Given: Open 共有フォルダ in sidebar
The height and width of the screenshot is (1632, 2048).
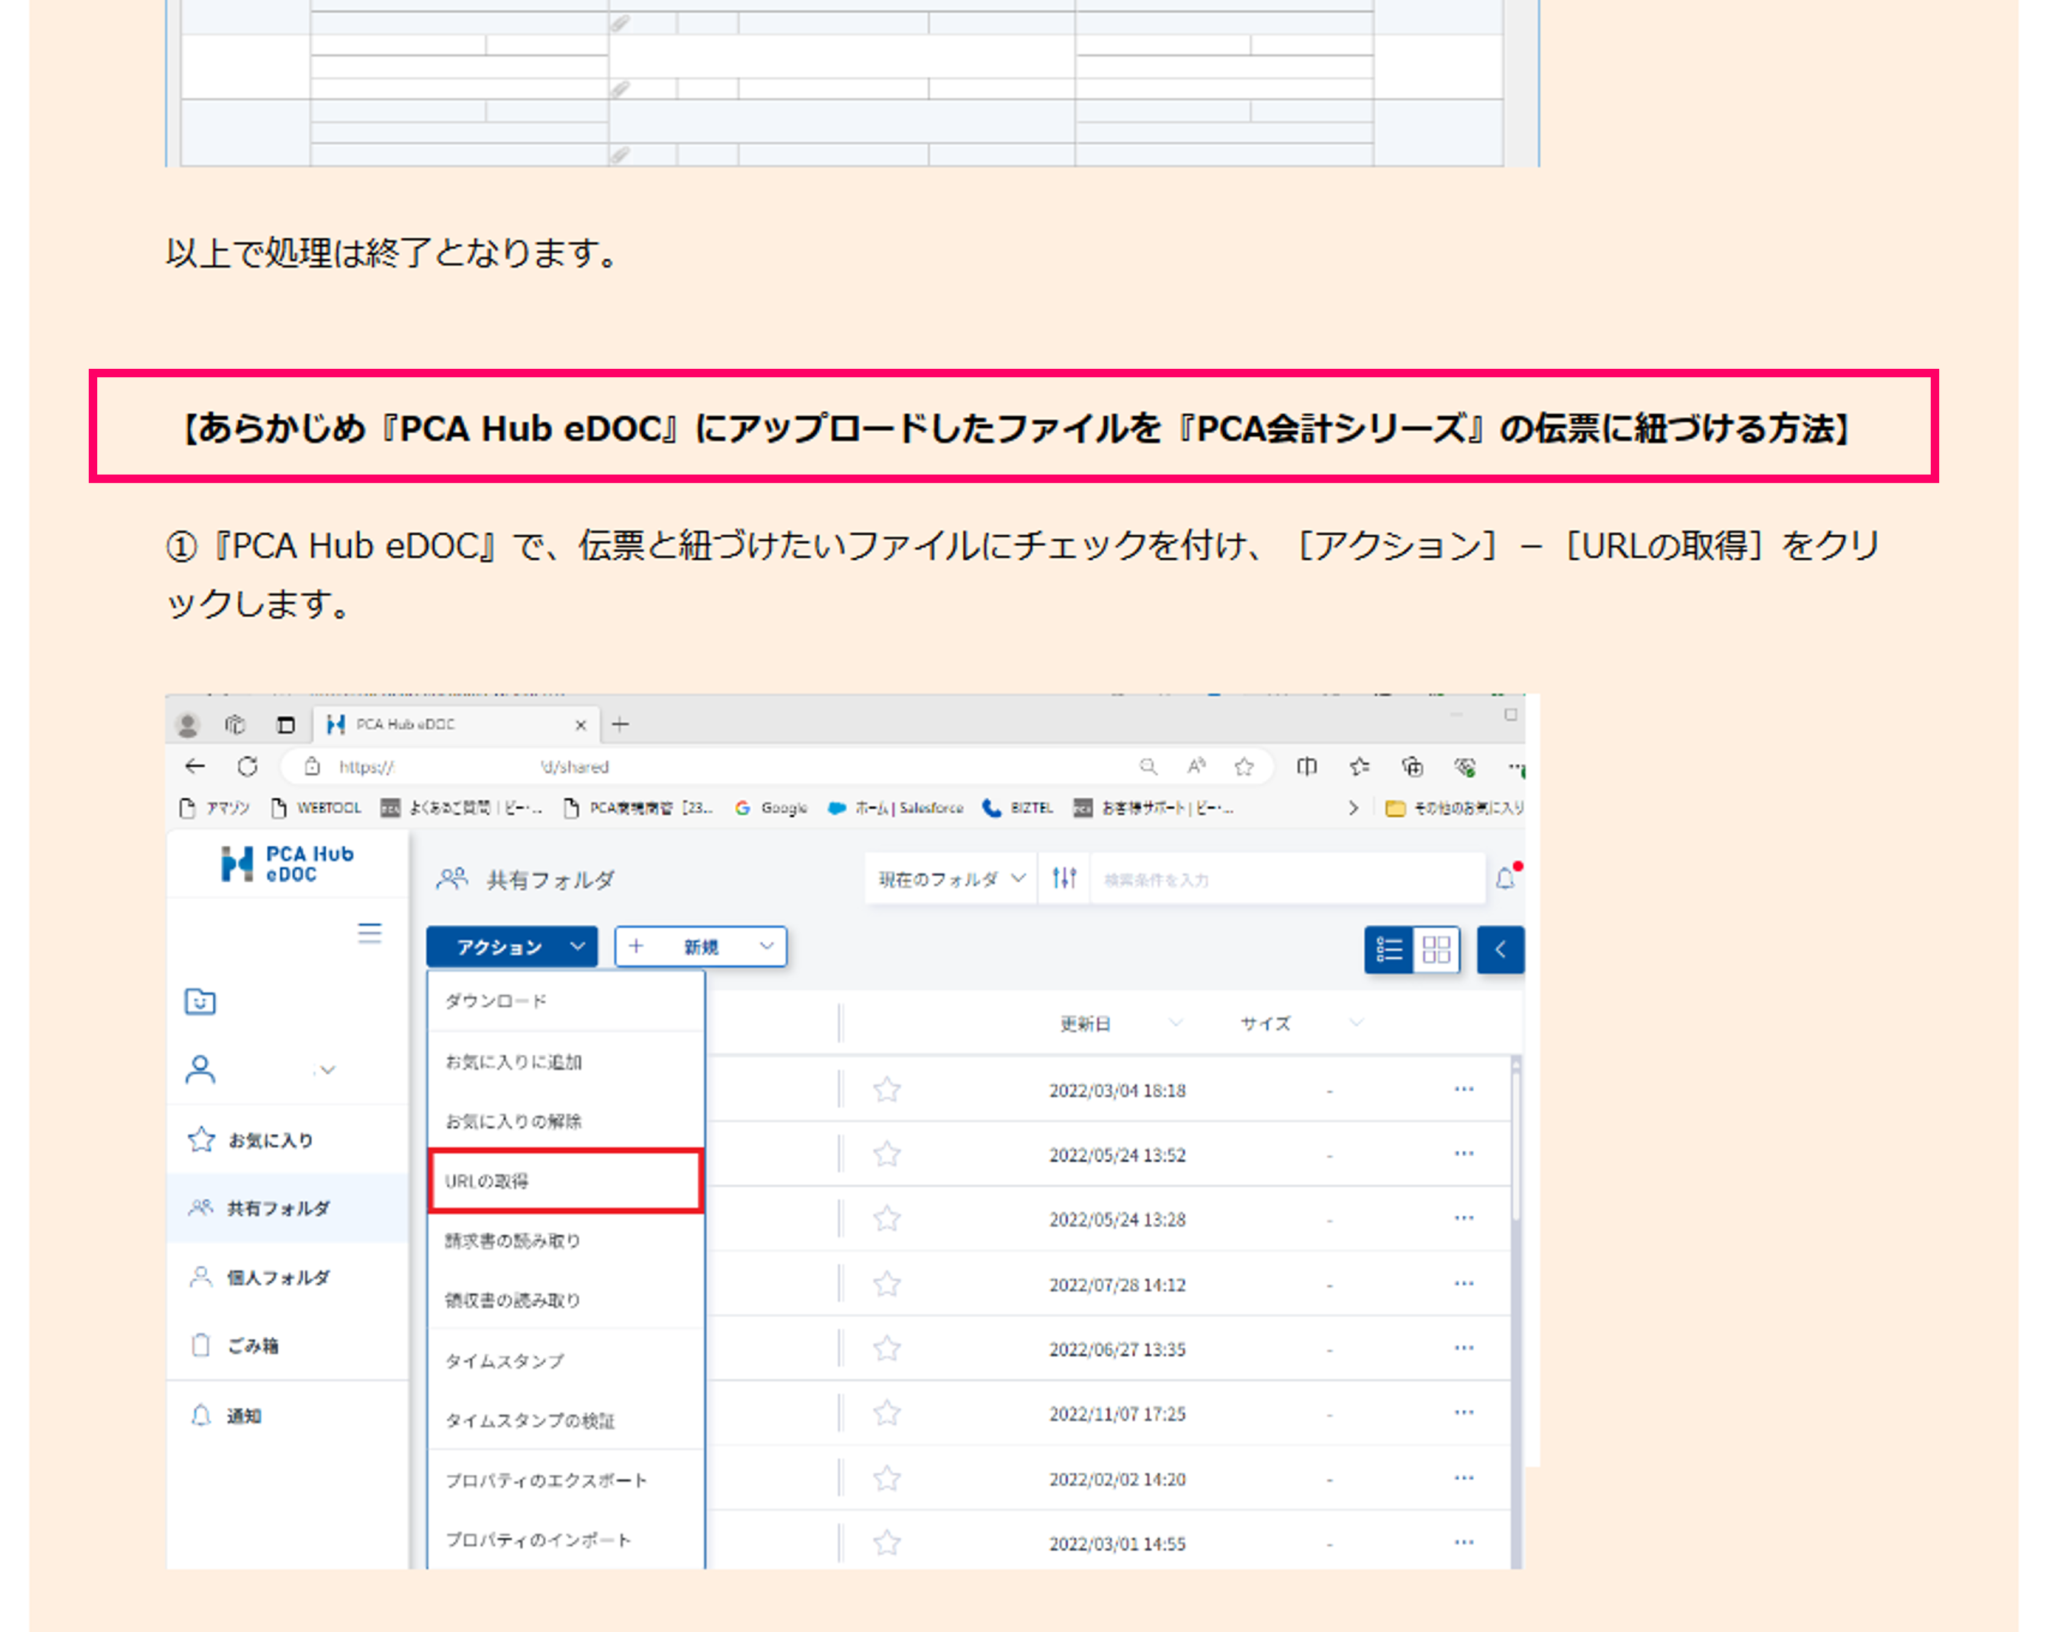Looking at the screenshot, I should click(277, 1209).
